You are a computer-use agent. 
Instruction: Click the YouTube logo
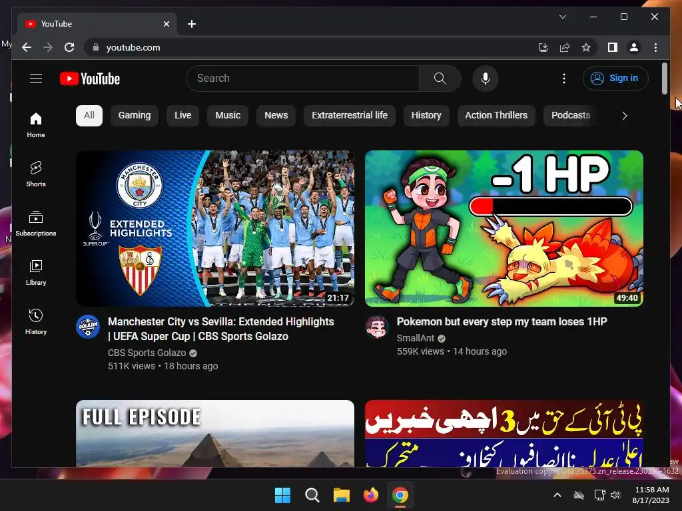click(90, 79)
